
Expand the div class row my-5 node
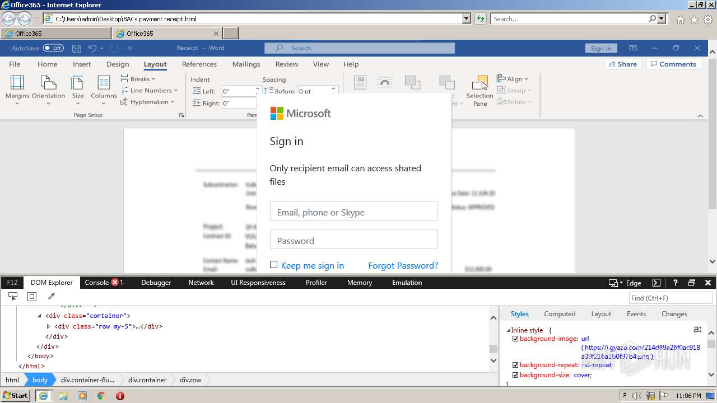point(48,326)
